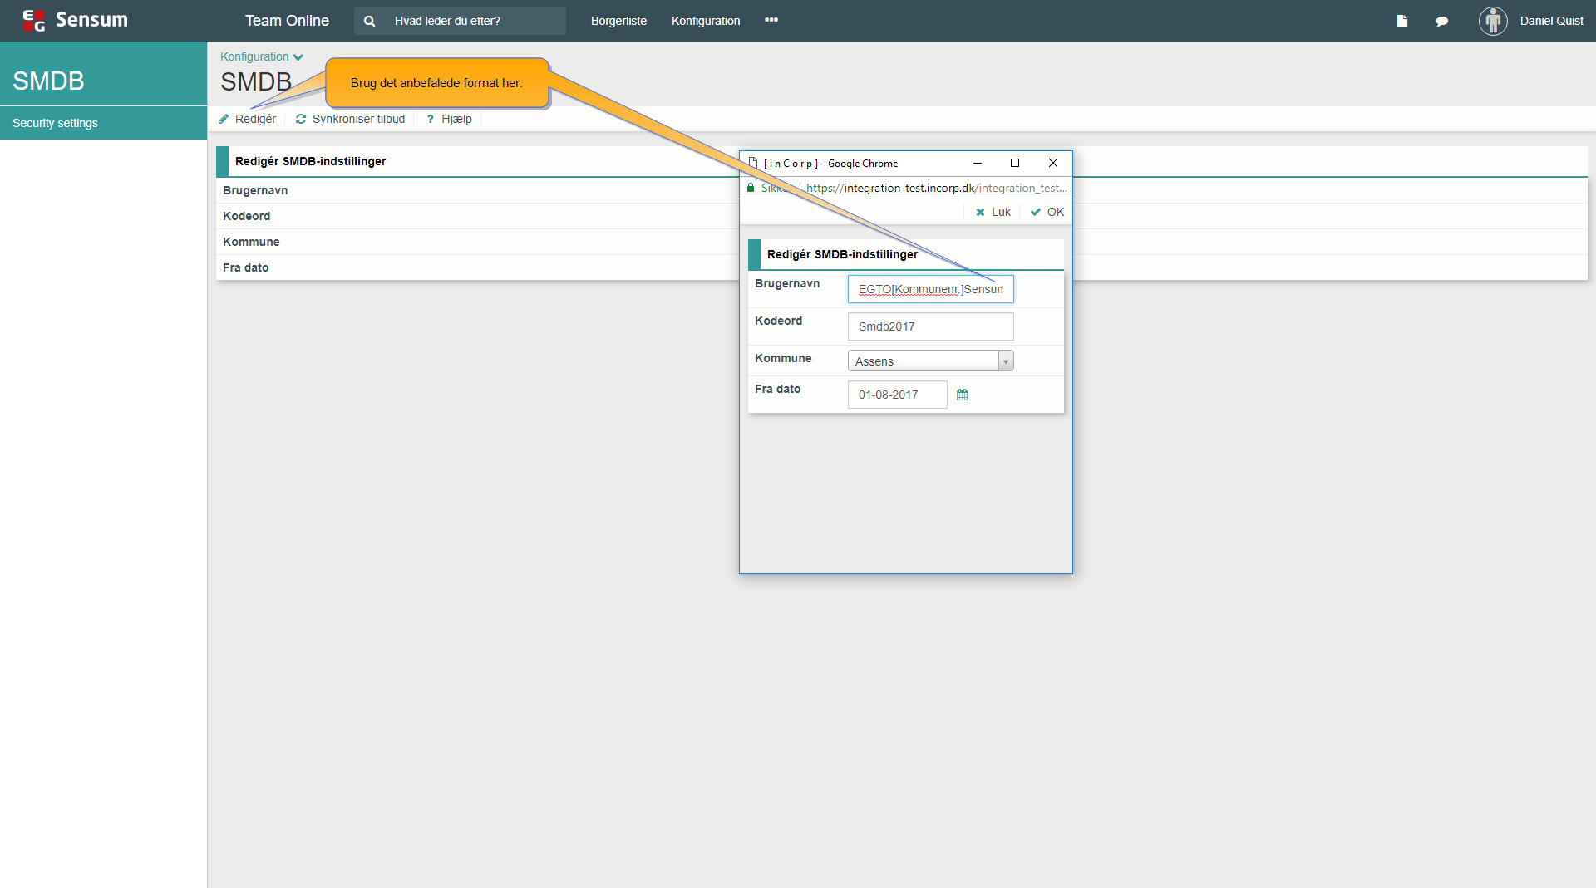Click the Kodeord field containing Smdb2017
Viewport: 1596px width, 888px height.
pyautogui.click(x=930, y=326)
